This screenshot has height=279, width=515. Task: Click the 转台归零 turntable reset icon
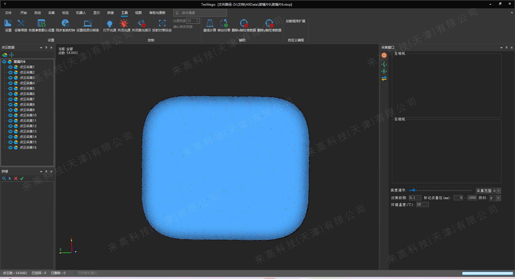224,24
